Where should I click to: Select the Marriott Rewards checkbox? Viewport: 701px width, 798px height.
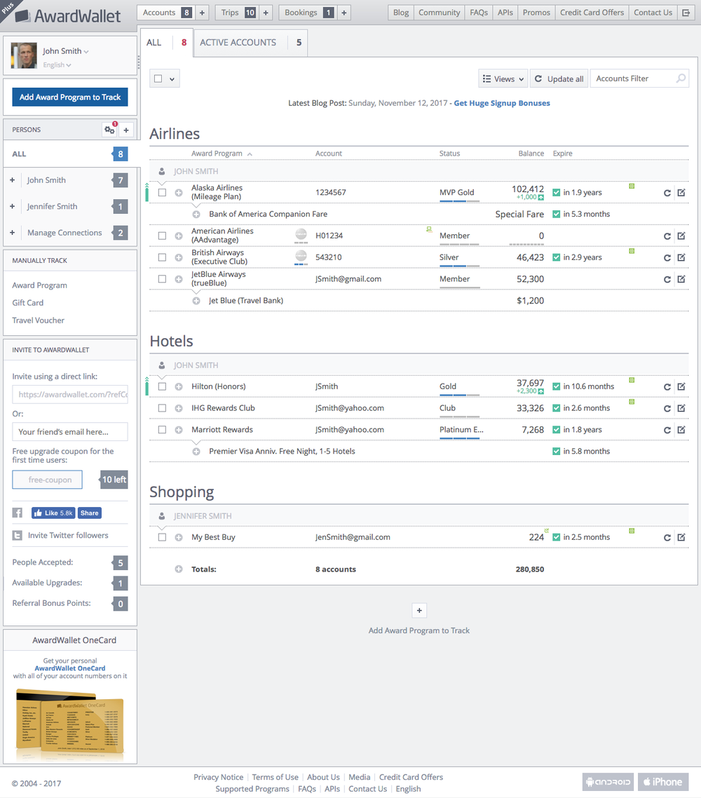162,430
